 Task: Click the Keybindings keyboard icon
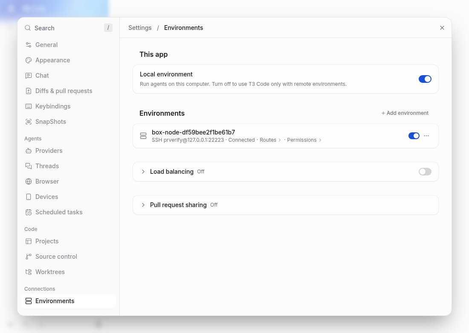pos(29,106)
